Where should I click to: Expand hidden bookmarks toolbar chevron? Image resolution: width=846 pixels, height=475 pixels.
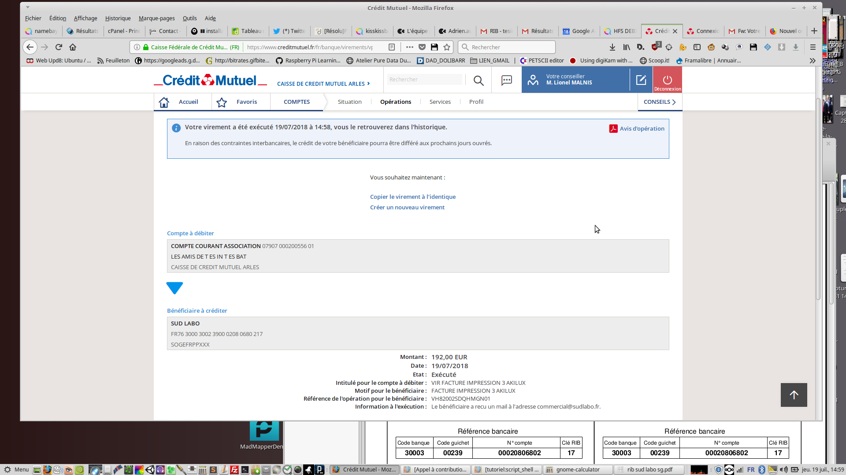[x=813, y=61]
